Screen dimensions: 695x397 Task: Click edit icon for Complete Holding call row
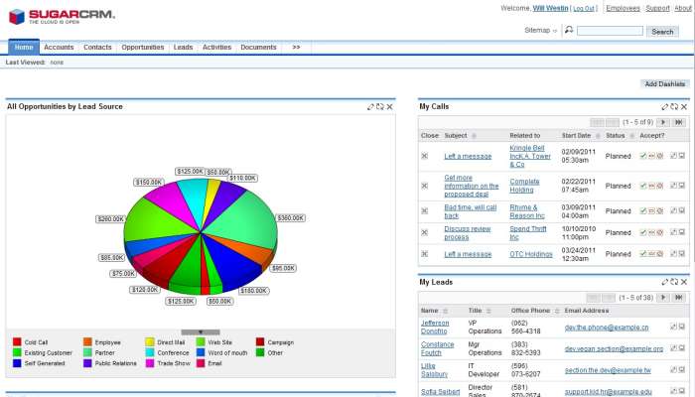pos(674,186)
